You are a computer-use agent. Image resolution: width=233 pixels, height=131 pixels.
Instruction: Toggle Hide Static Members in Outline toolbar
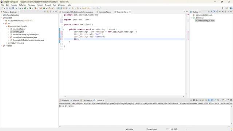click(x=217, y=12)
